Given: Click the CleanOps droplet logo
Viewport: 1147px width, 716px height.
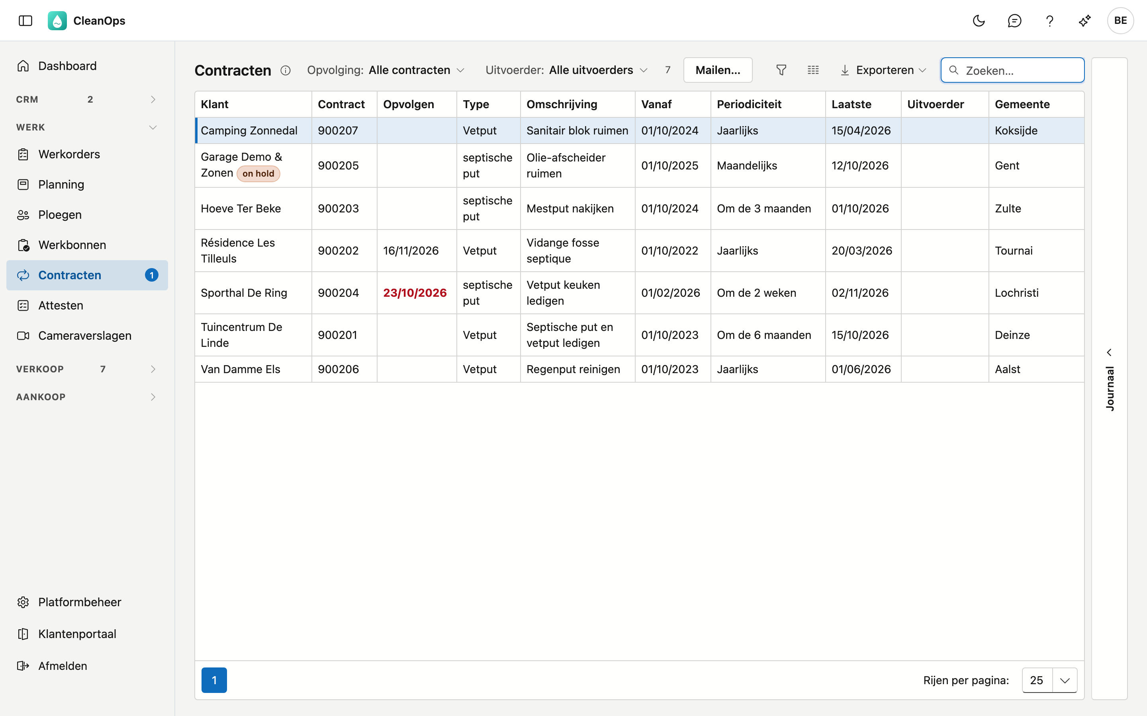Looking at the screenshot, I should click(x=57, y=20).
